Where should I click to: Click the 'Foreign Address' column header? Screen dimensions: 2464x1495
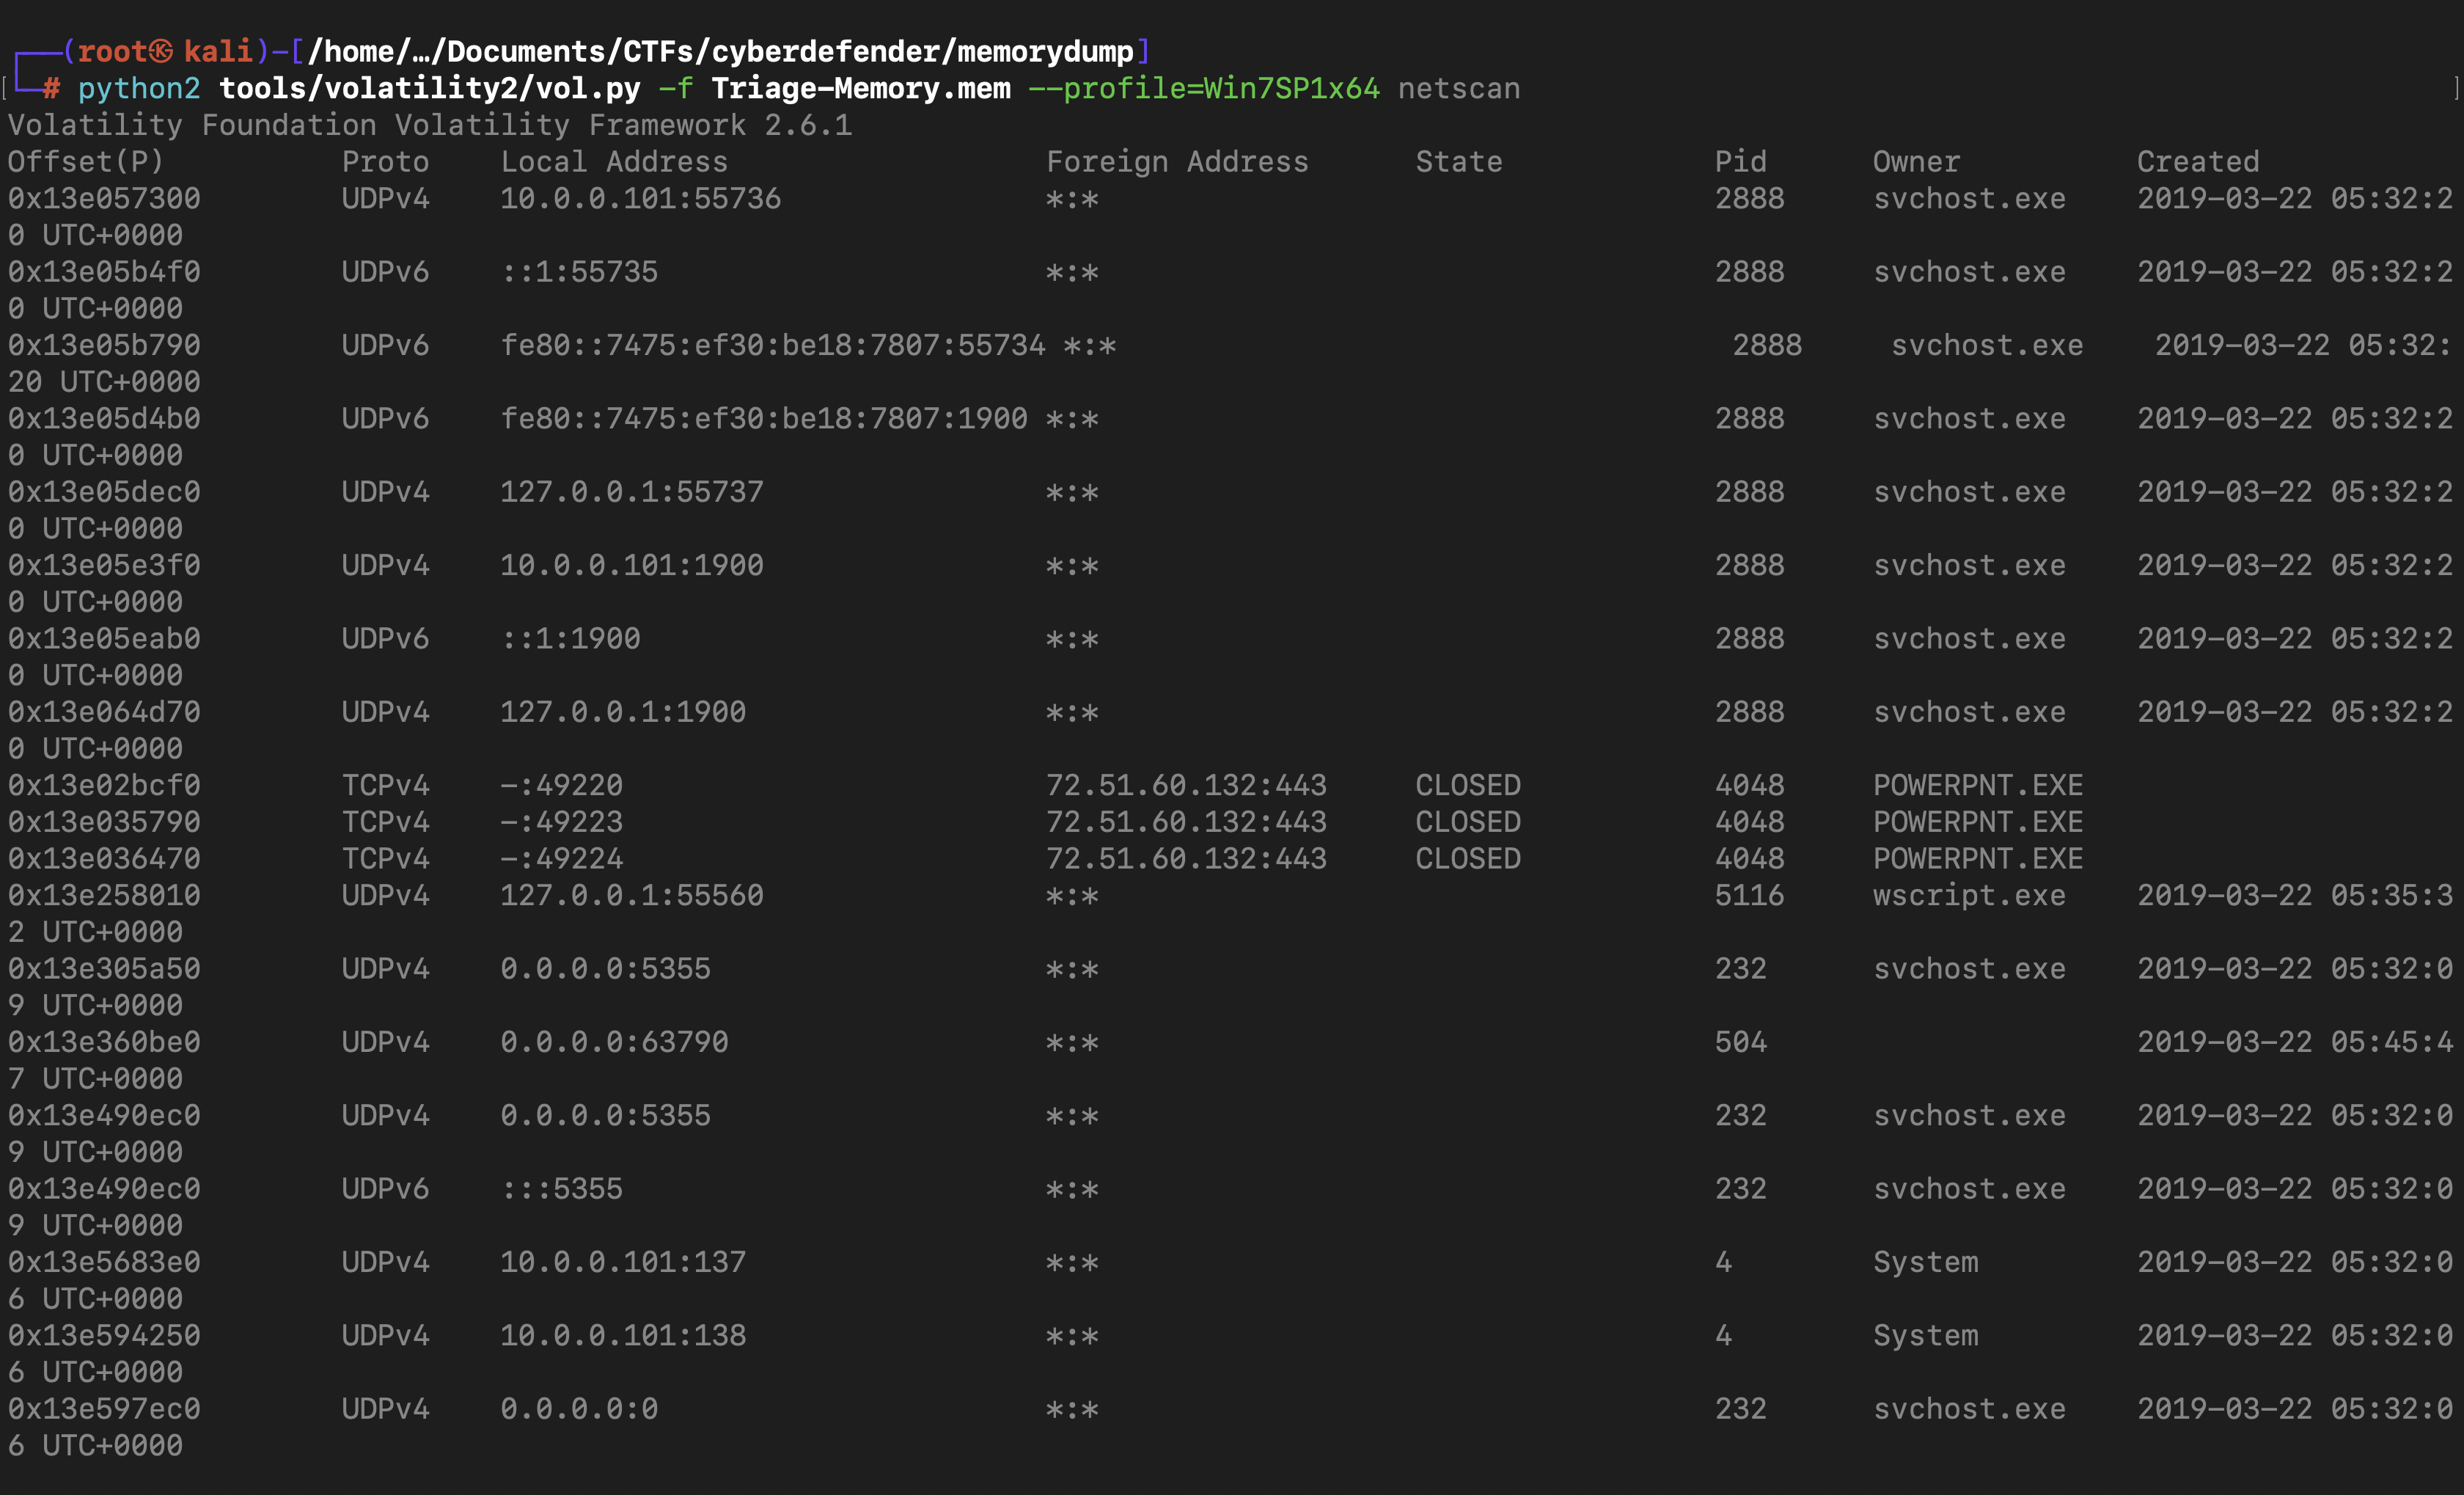point(1177,162)
